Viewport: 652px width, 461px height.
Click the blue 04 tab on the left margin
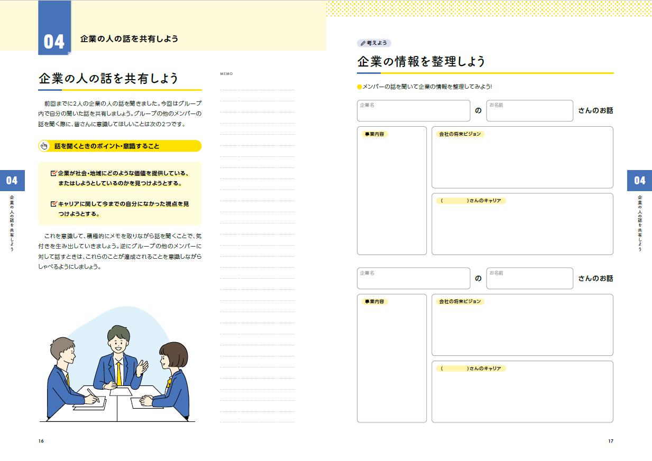tap(12, 181)
